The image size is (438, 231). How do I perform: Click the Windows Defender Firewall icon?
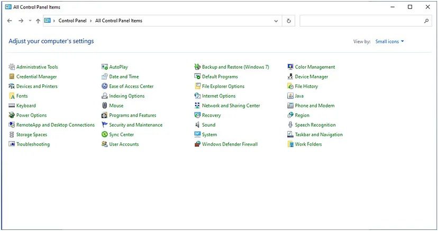tap(197, 145)
